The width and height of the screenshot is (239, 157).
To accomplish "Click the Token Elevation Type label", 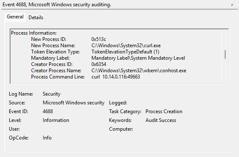I will (55, 52).
